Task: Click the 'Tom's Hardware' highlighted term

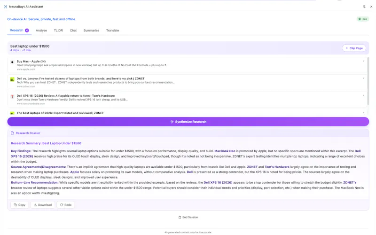Action: tap(277, 167)
